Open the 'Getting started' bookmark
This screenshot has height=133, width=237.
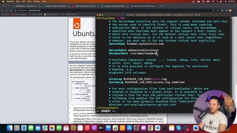point(52,14)
